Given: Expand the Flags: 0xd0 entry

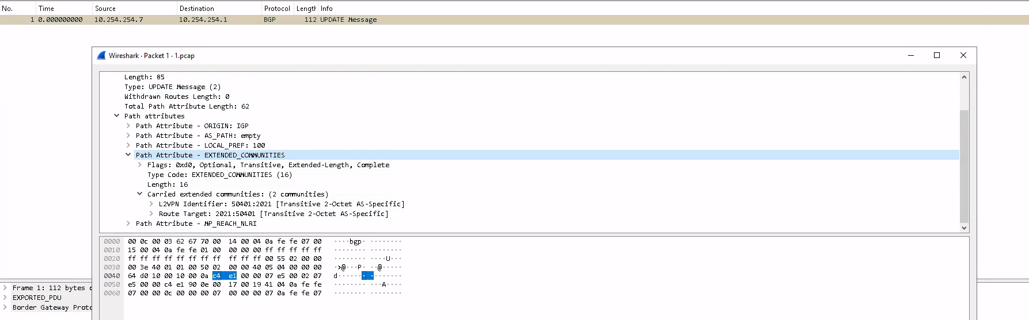Looking at the screenshot, I should pyautogui.click(x=140, y=165).
